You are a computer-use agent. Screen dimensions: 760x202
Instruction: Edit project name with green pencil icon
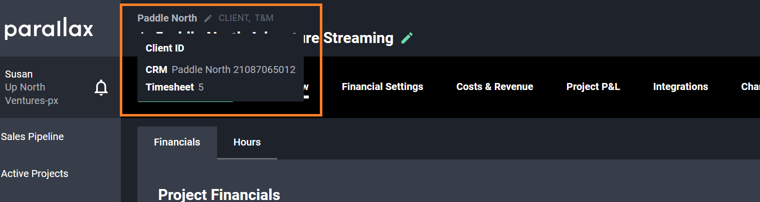407,38
